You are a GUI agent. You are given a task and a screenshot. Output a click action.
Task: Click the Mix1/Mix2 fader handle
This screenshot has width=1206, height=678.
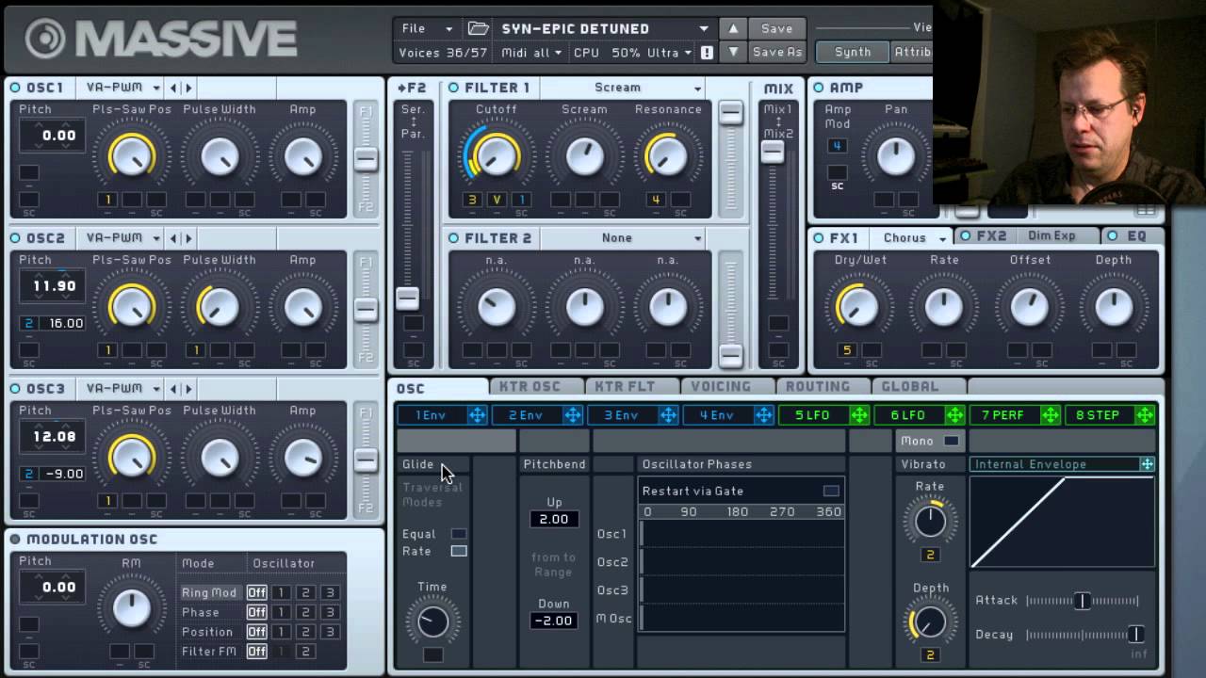(773, 152)
